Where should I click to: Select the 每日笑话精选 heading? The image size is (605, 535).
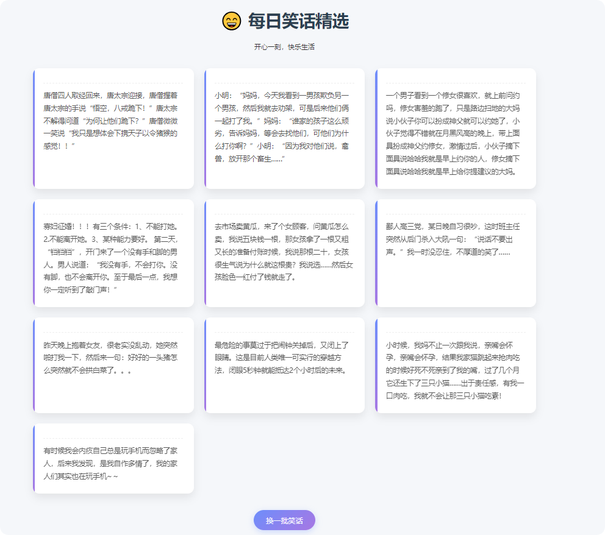click(x=298, y=21)
